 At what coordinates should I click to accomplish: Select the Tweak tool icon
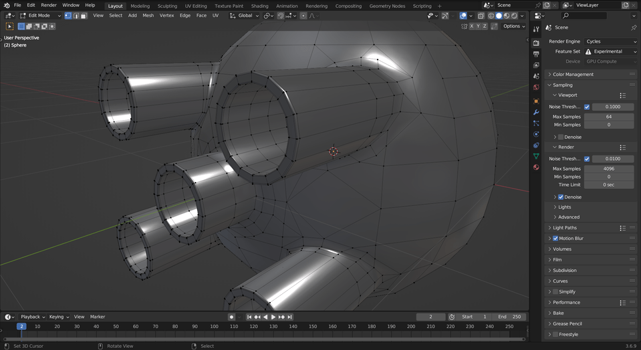pos(9,26)
